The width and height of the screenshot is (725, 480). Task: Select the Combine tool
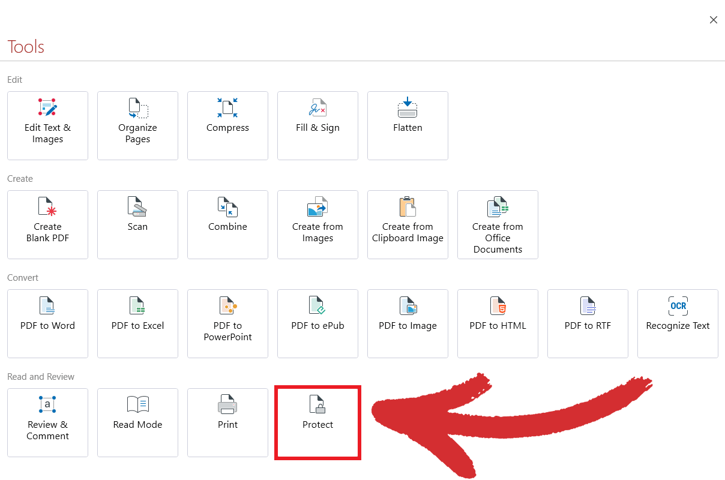227,224
